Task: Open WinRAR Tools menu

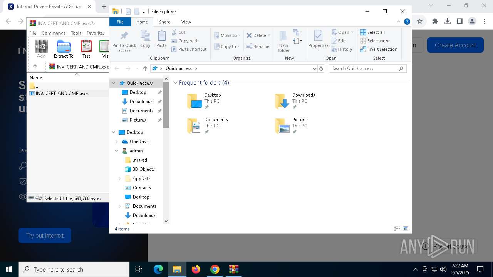Action: [x=76, y=33]
